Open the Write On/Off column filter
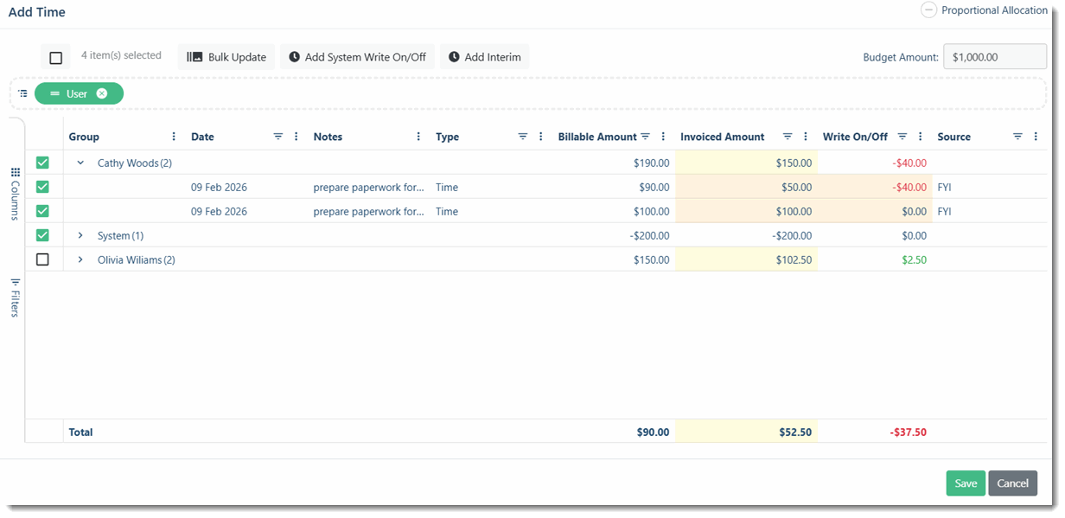Screen dimensions: 1065x518 902,137
